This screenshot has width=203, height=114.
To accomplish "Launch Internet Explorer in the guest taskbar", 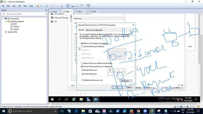I will click(x=74, y=99).
